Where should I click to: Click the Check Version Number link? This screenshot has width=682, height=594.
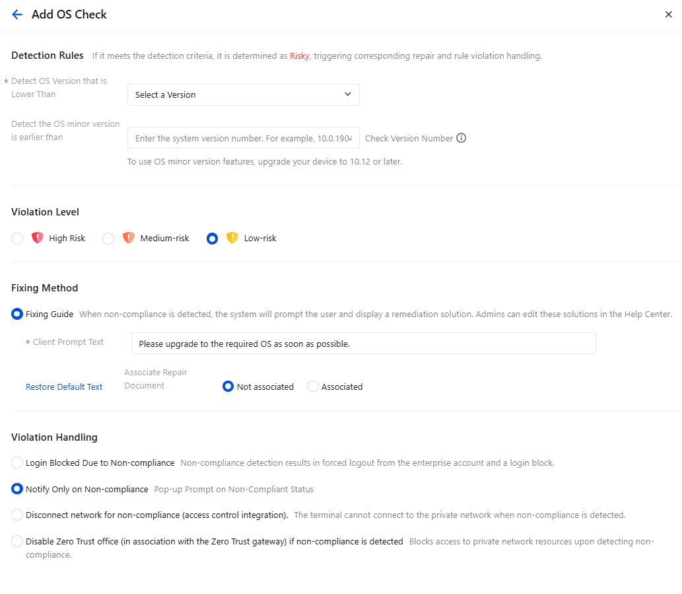click(409, 138)
